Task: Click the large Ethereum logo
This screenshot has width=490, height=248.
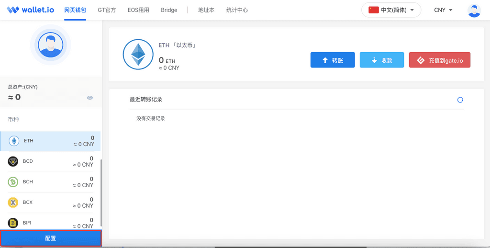Action: [138, 55]
